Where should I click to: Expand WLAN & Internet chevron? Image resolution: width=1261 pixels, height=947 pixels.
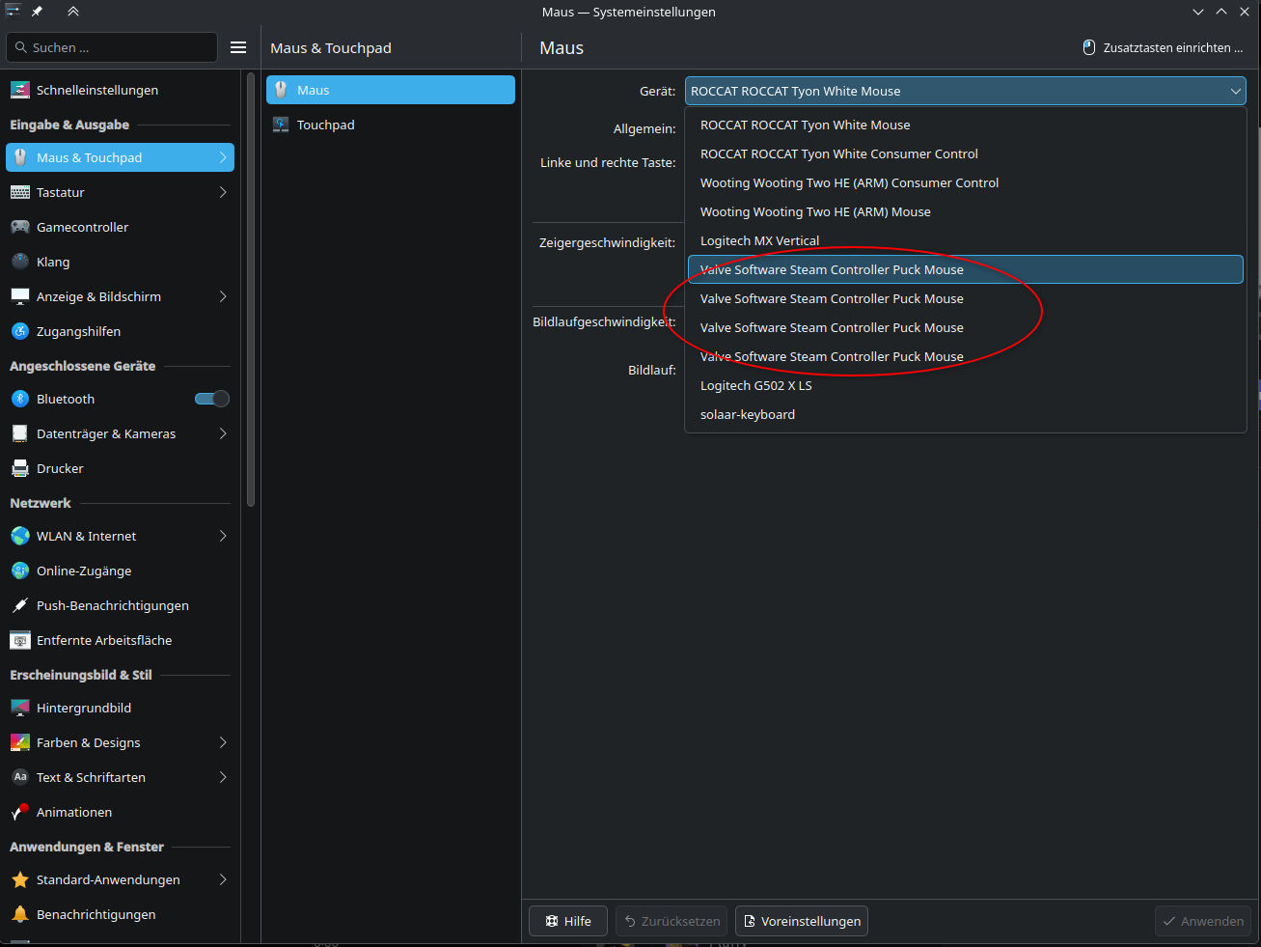pyautogui.click(x=223, y=536)
